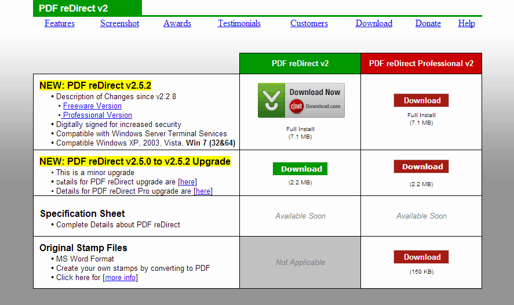Open PDF reDirect upgrade details here link

(x=188, y=181)
